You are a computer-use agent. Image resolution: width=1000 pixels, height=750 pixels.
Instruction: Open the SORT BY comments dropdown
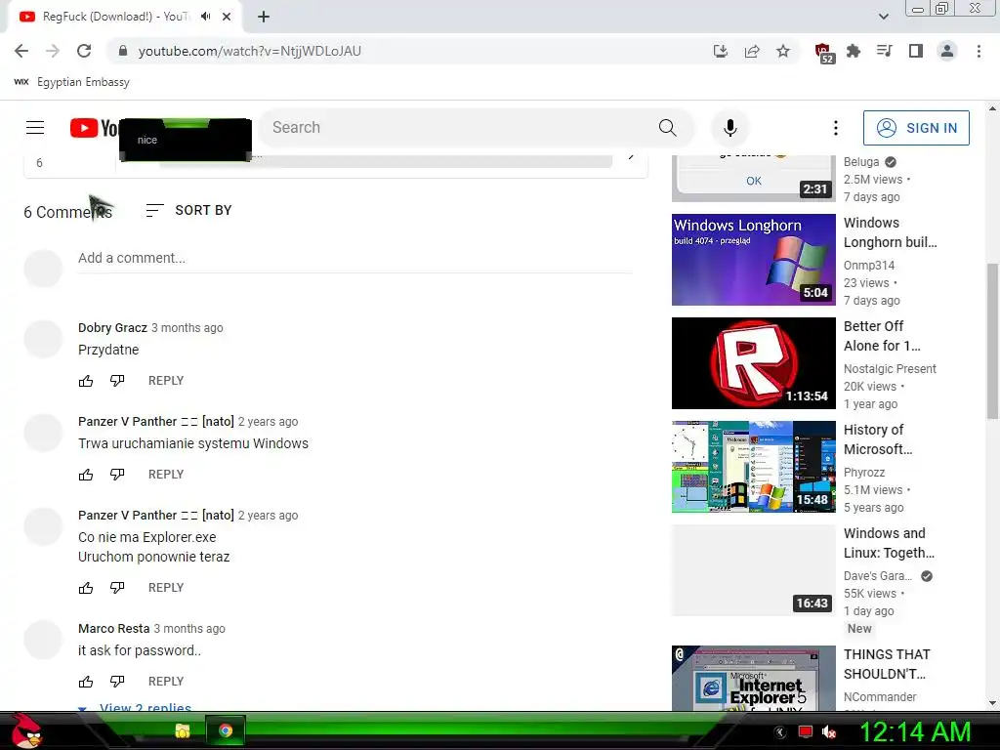(x=188, y=210)
